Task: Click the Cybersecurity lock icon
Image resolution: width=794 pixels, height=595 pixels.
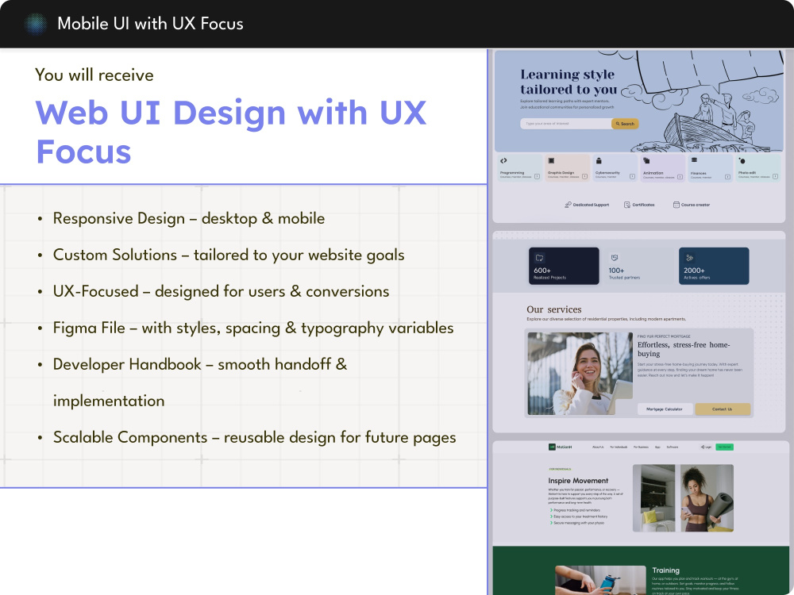Action: [599, 161]
